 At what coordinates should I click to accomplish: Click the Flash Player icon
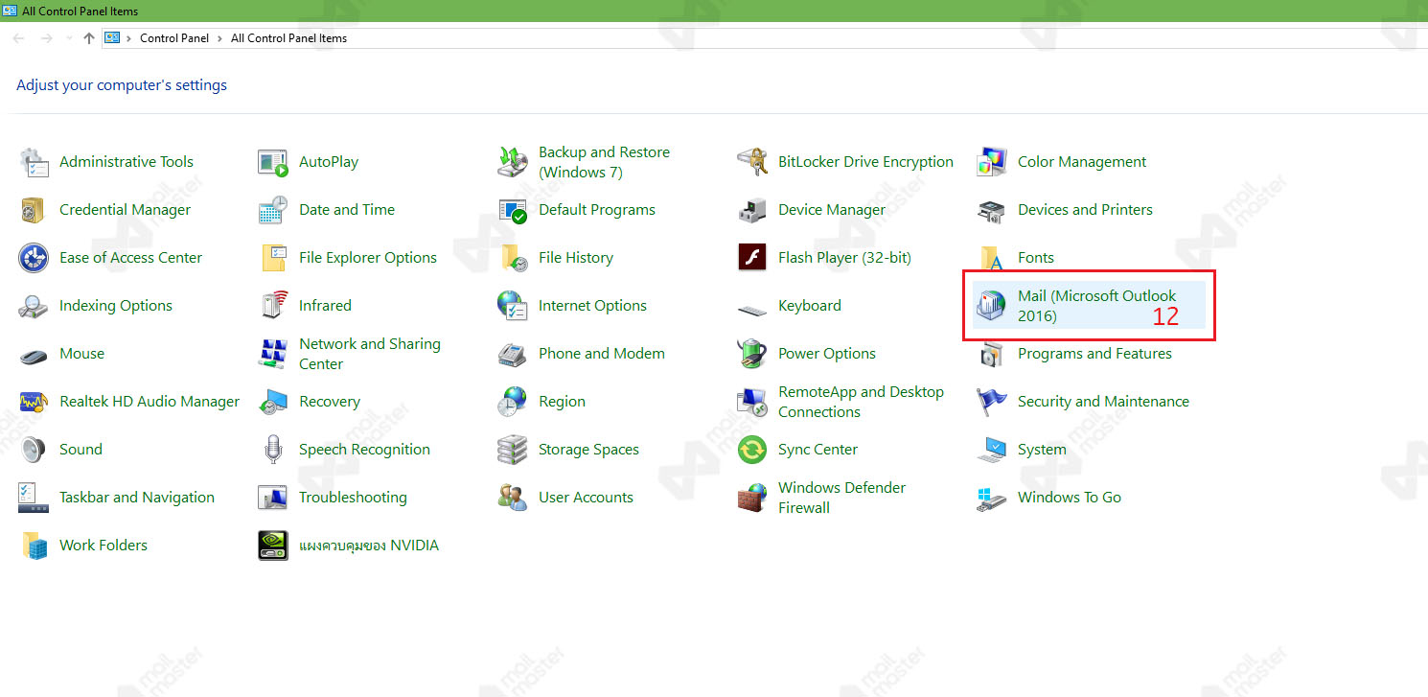(x=752, y=258)
